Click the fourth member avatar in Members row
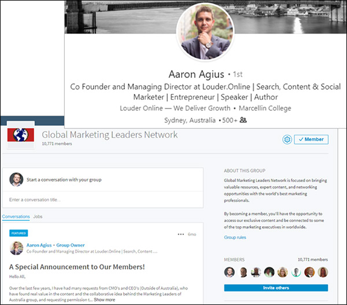 [270, 272]
